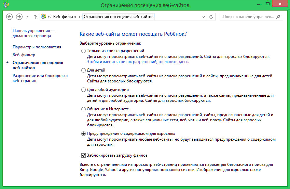Click the title bar window icon

click(6, 5)
